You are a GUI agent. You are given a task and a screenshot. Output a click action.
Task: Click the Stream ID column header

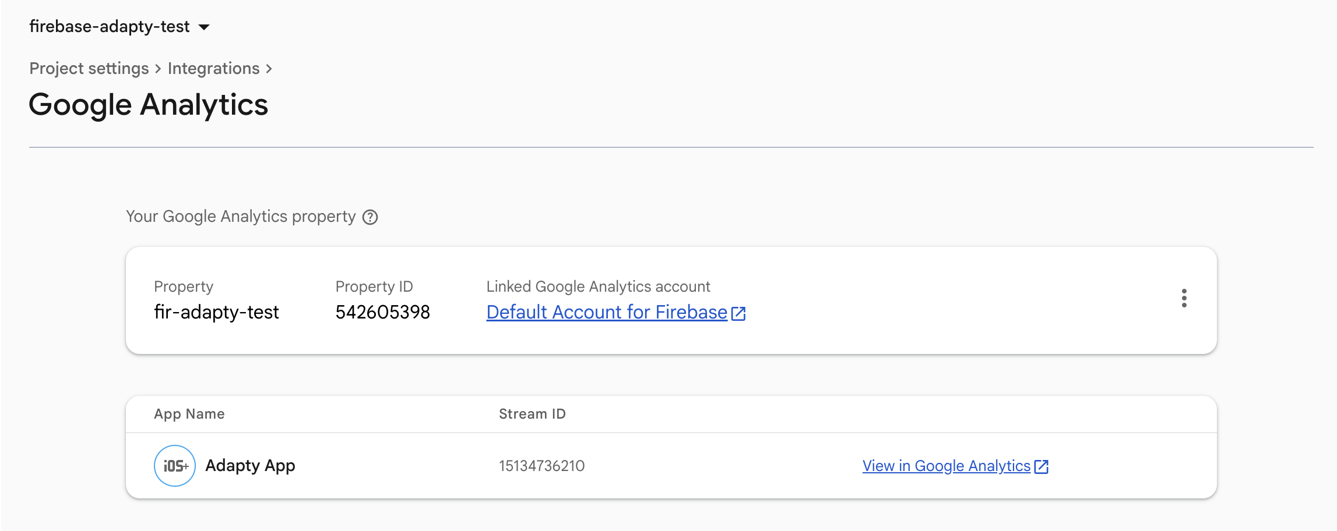(x=532, y=414)
